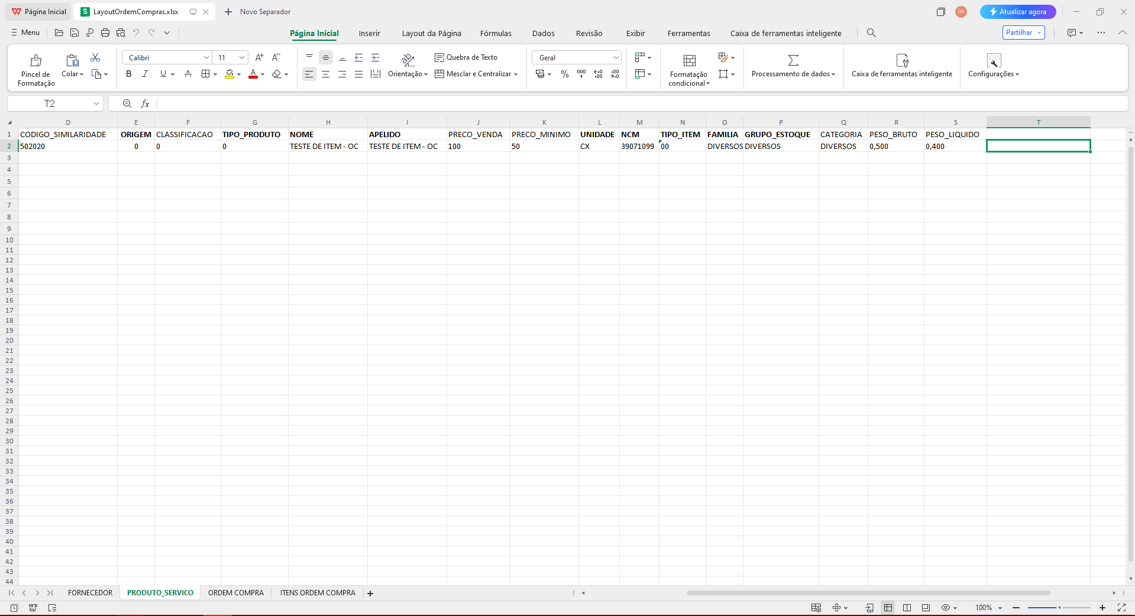
Task: Open the Name Box T2 dropdown arrow
Action: pos(96,103)
